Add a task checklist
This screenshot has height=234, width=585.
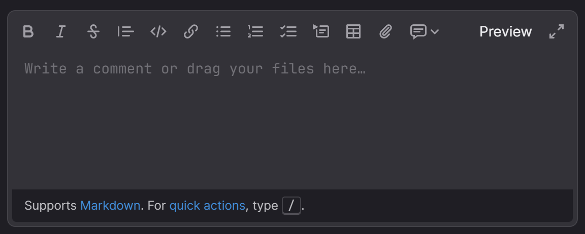288,32
